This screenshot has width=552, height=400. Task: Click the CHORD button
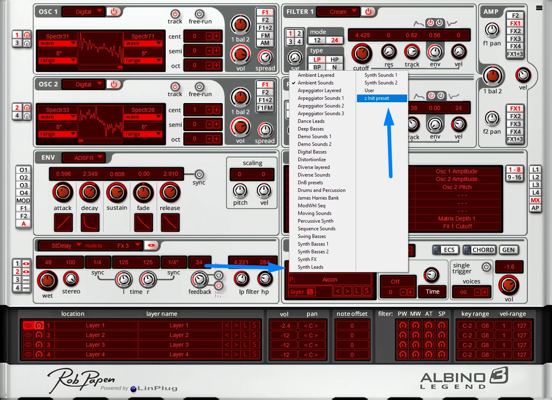(479, 250)
